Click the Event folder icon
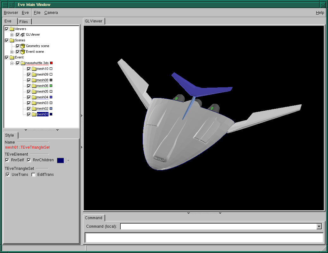 pos(12,57)
